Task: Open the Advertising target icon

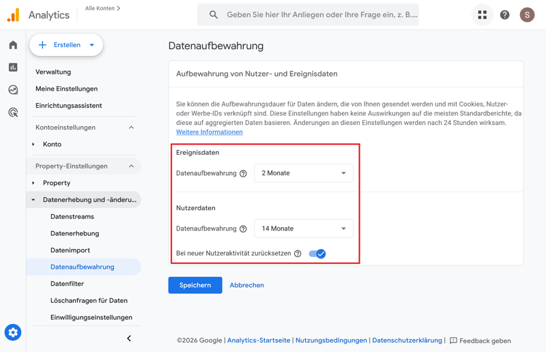Action: [x=13, y=113]
